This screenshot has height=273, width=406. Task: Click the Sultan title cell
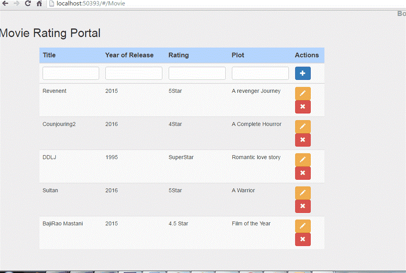[x=50, y=190]
